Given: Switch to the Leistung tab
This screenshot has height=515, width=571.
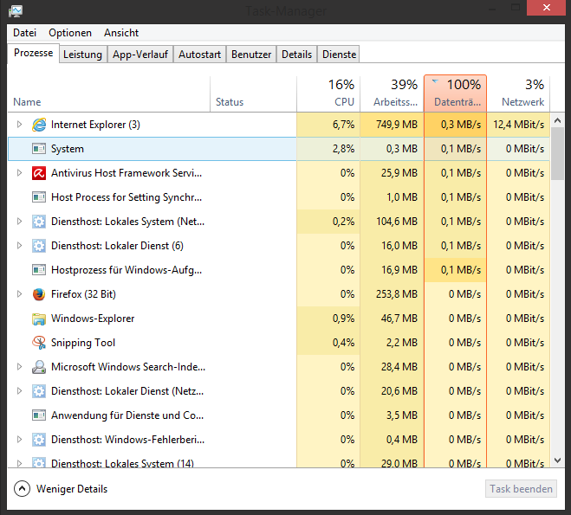Looking at the screenshot, I should point(82,55).
